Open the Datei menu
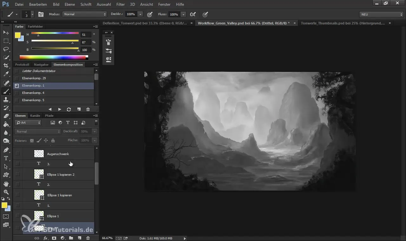 (19, 4)
